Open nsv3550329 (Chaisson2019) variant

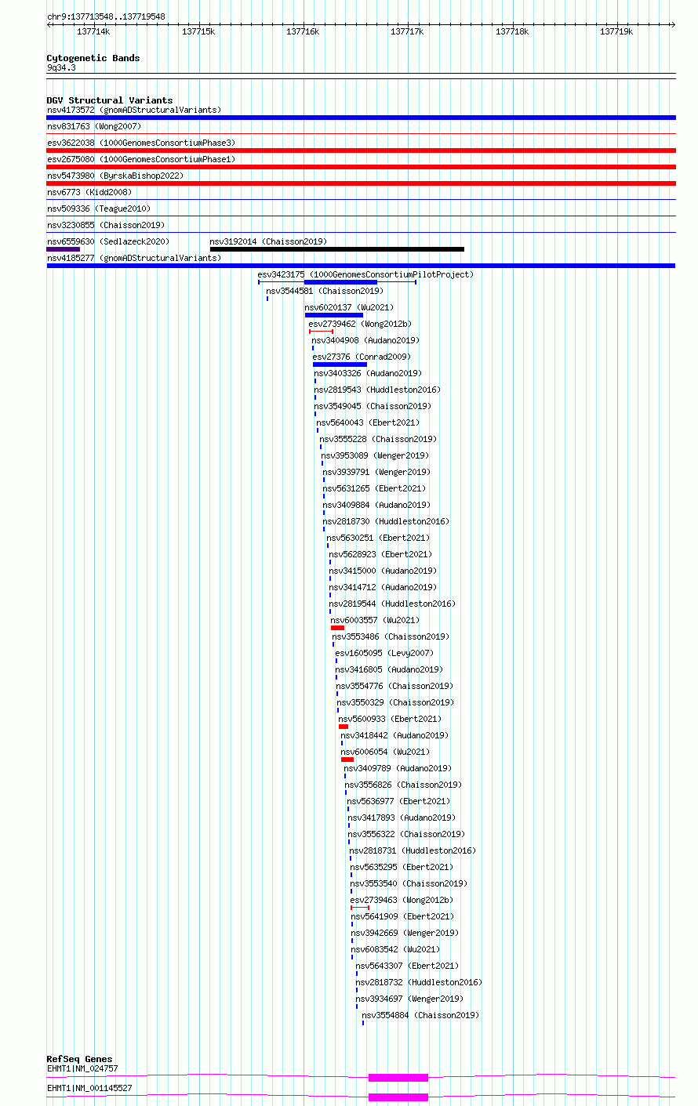point(395,702)
